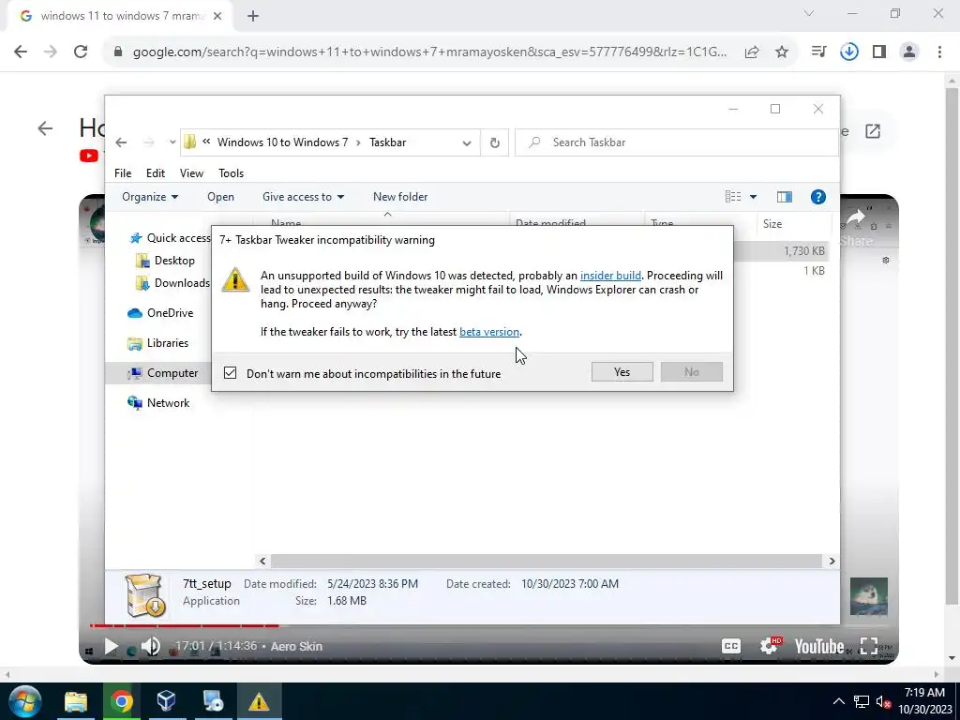Open Windows Start button
The image size is (960, 720).
click(25, 701)
